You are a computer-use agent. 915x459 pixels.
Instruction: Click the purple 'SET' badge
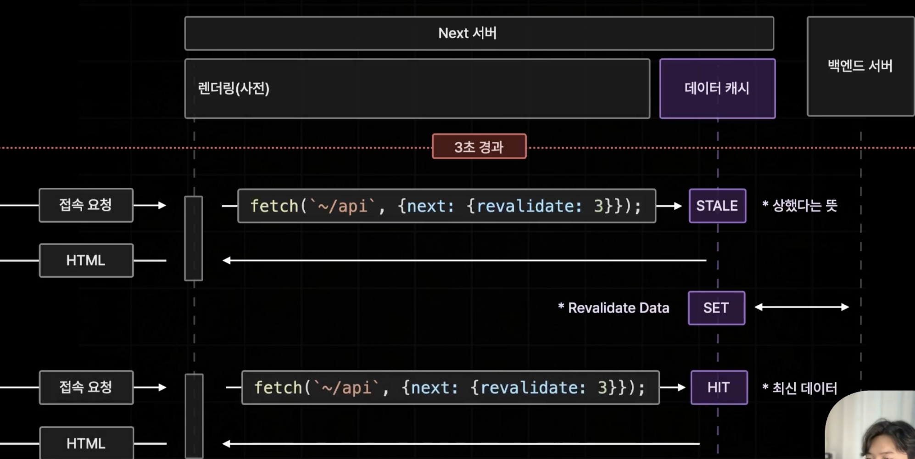(716, 308)
